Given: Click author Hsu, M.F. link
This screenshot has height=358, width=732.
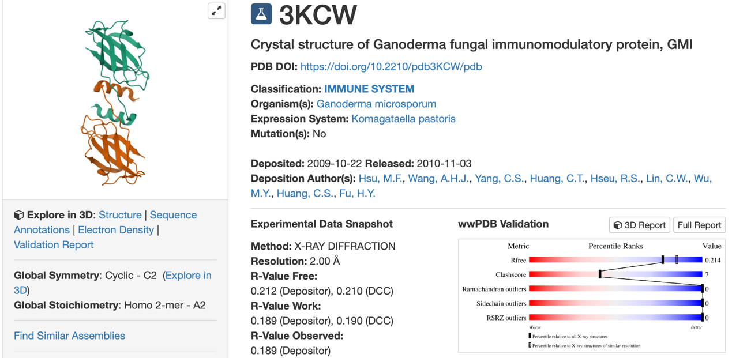Looking at the screenshot, I should pos(381,179).
